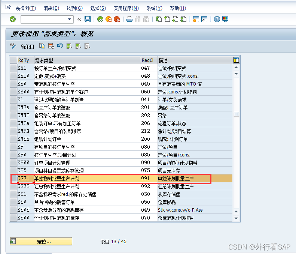
Task: Click the green Back arrow icon
Action: pyautogui.click(x=100, y=19)
